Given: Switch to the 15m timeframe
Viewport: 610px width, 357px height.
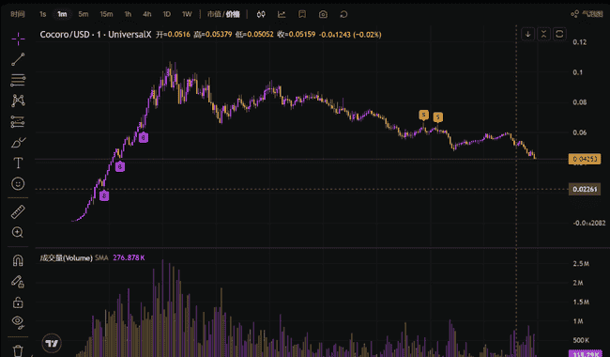Looking at the screenshot, I should 106,14.
